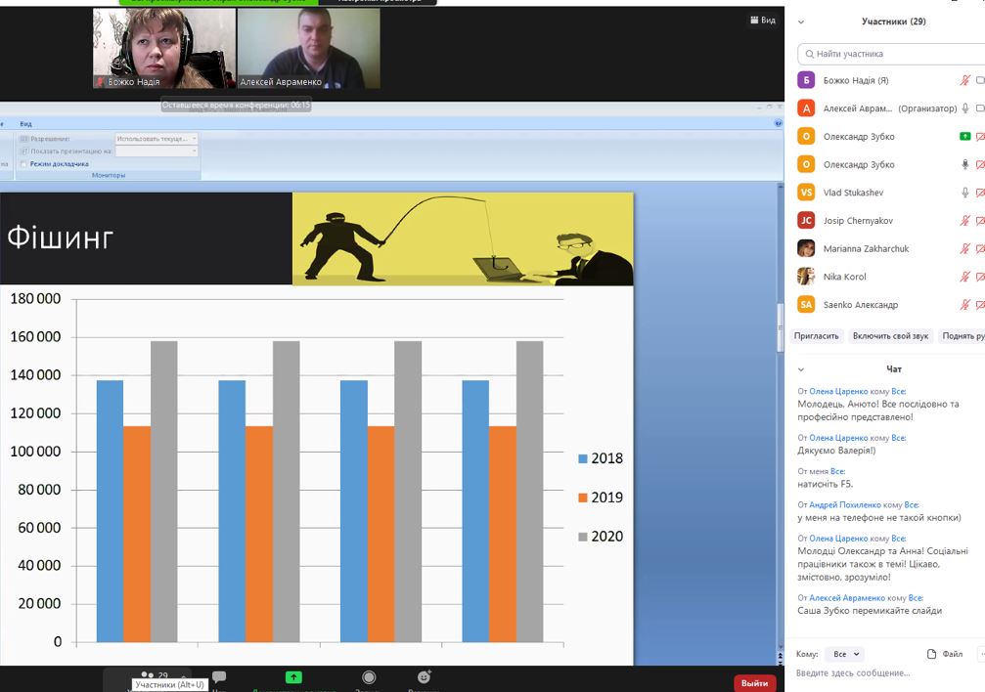Open the Разрешение resolution dropdown
This screenshot has width=985, height=692.
(x=157, y=139)
